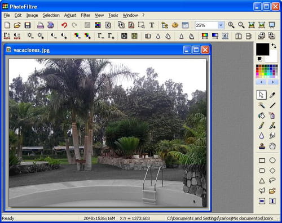Open the Adjust menu
282x223 pixels.
[70, 15]
